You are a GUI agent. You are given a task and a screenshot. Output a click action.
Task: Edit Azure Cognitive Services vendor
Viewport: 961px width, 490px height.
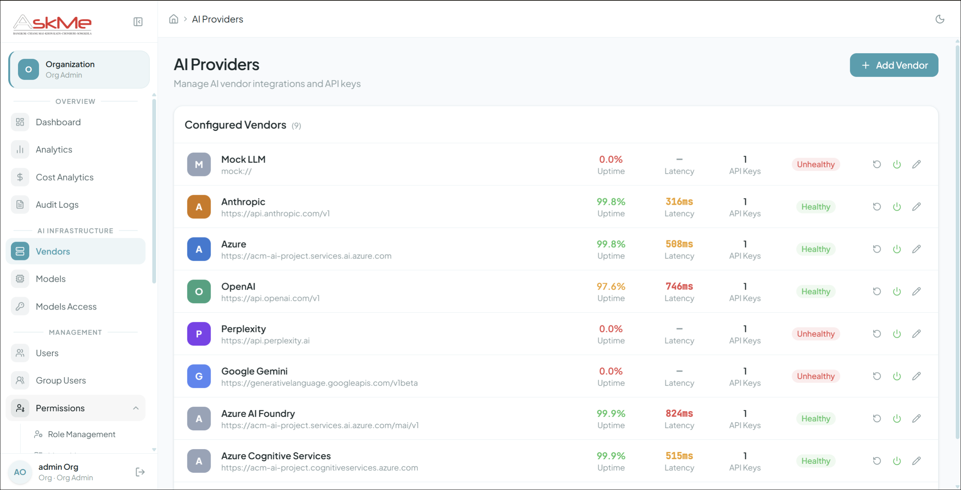point(916,461)
